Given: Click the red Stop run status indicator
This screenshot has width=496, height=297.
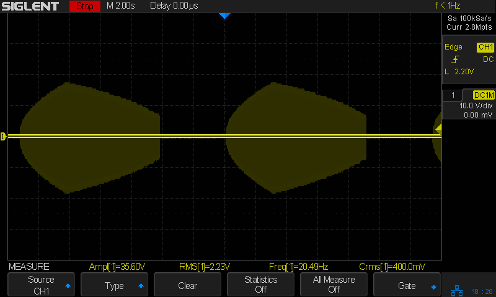Looking at the screenshot, I should click(84, 6).
